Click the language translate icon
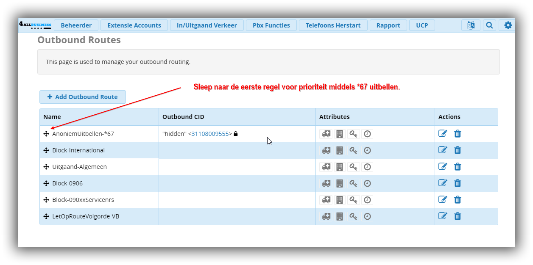Screen dimensions: 533x265 [x=471, y=25]
